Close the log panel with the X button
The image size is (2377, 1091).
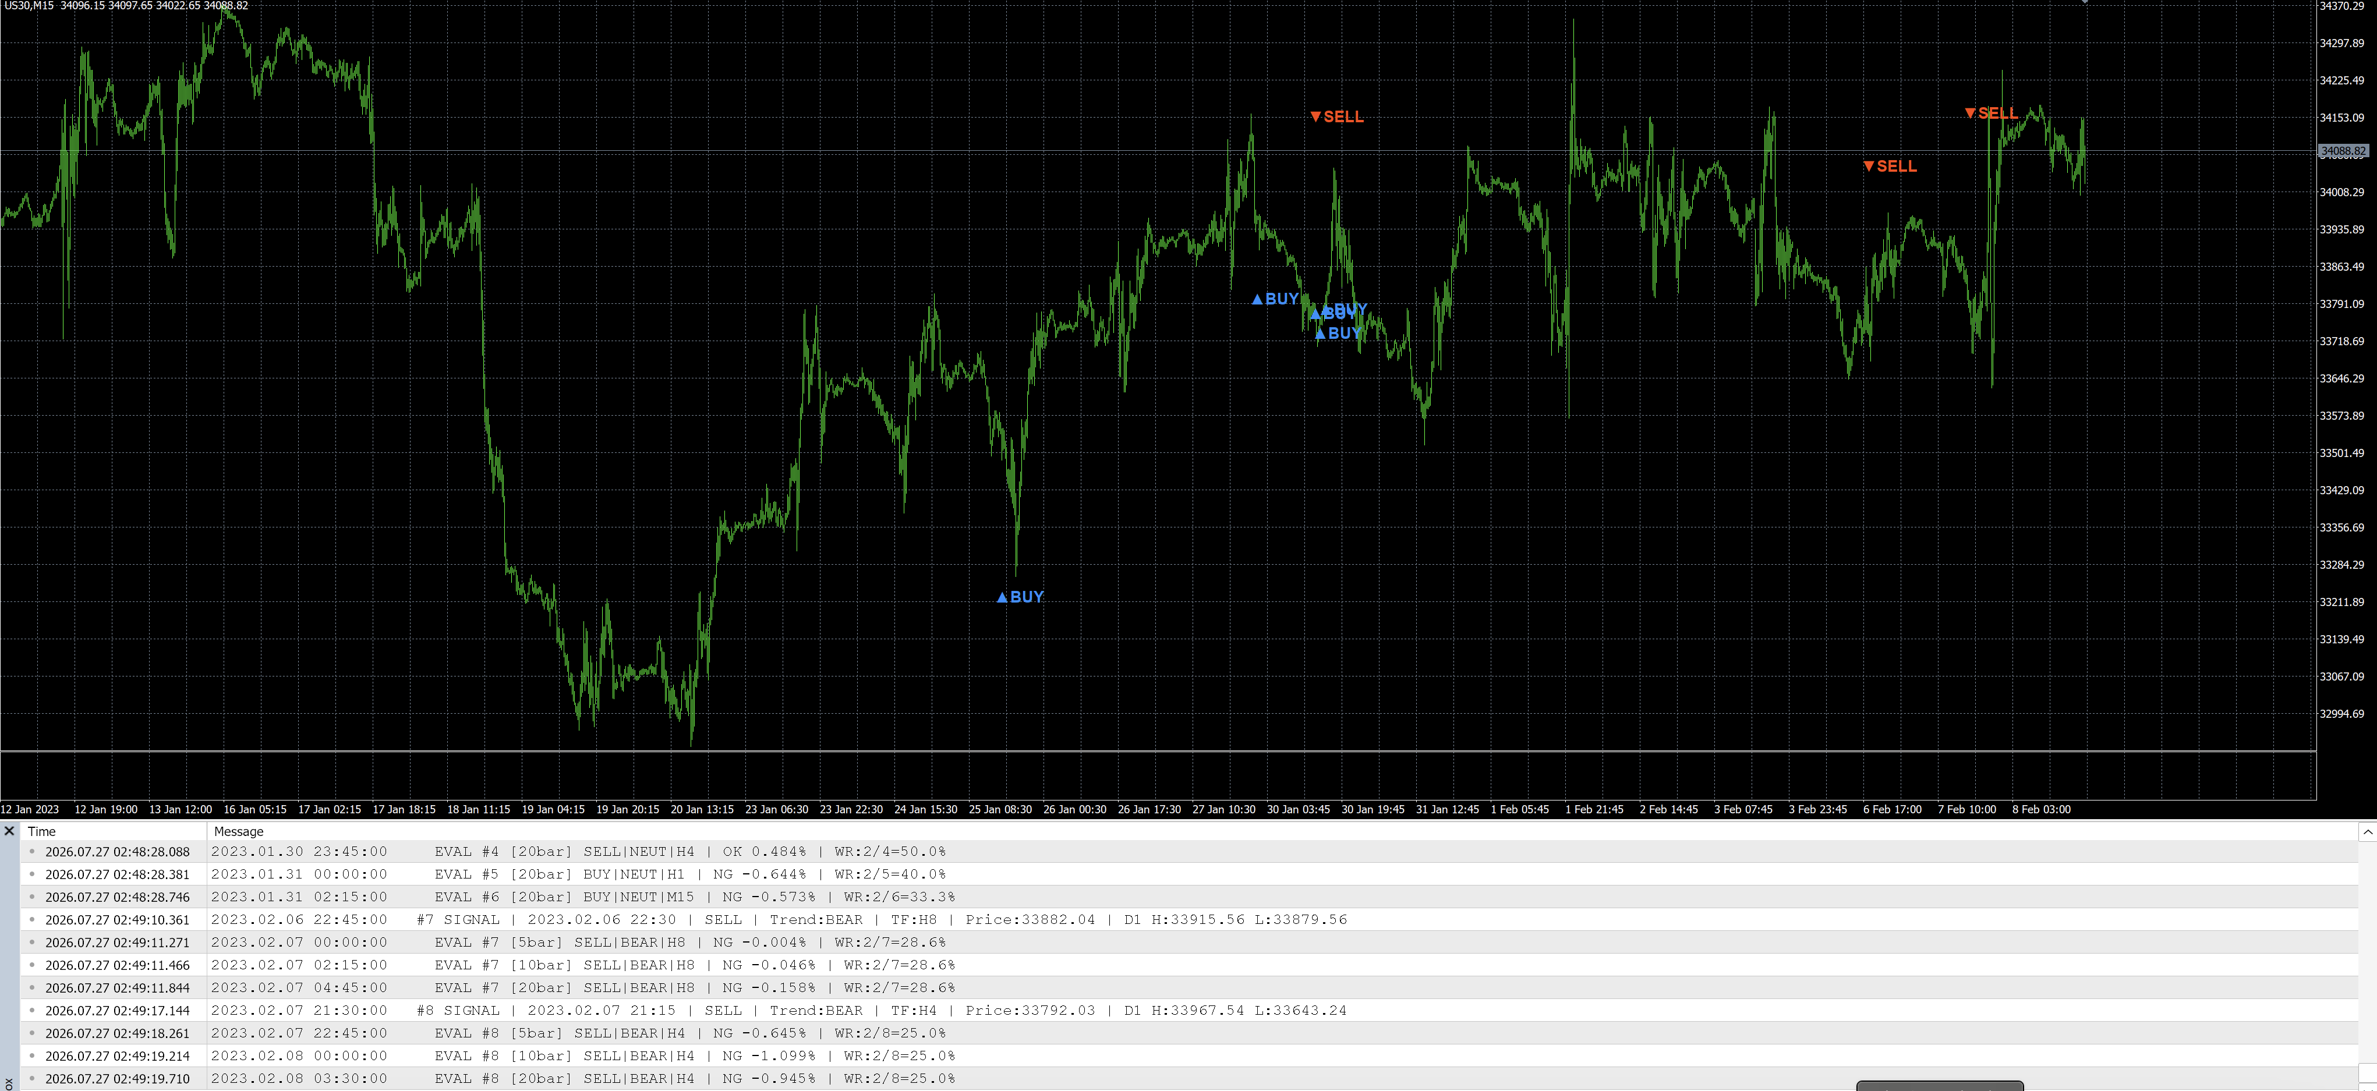click(9, 831)
